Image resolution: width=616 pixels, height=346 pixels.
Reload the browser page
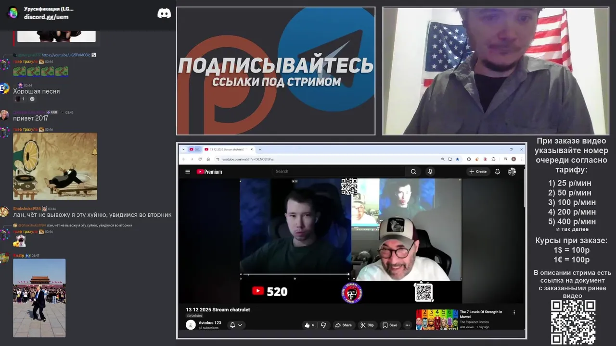[200, 159]
